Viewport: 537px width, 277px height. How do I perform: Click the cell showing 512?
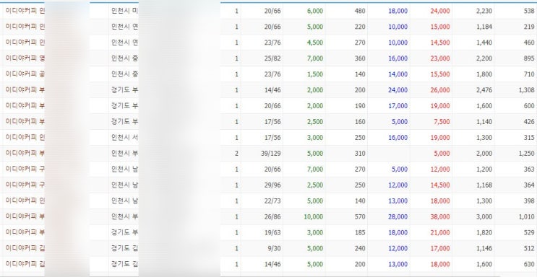pyautogui.click(x=529, y=249)
